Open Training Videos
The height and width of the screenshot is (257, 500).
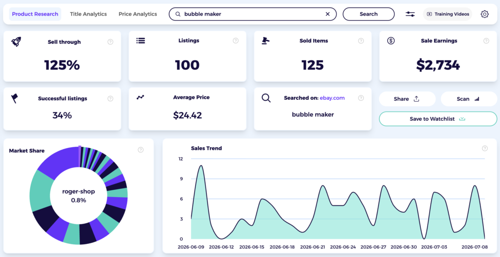(447, 14)
